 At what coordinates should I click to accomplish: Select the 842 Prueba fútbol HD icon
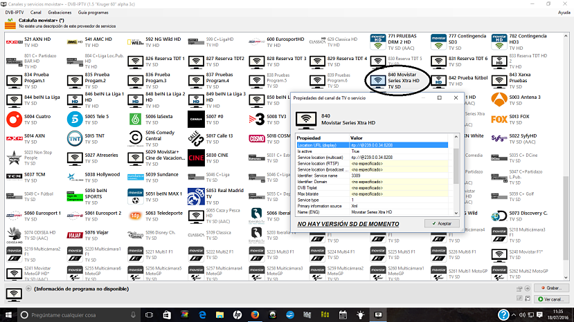click(438, 81)
